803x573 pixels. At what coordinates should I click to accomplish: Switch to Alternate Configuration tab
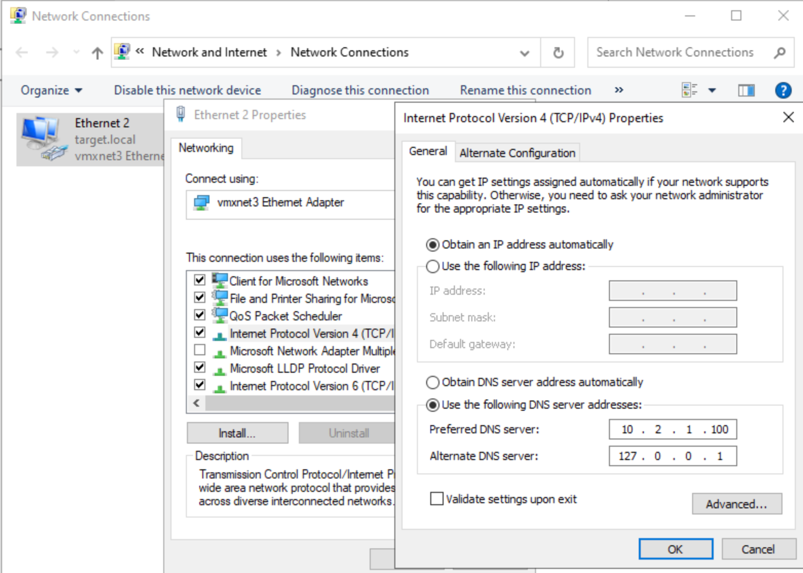click(x=517, y=153)
